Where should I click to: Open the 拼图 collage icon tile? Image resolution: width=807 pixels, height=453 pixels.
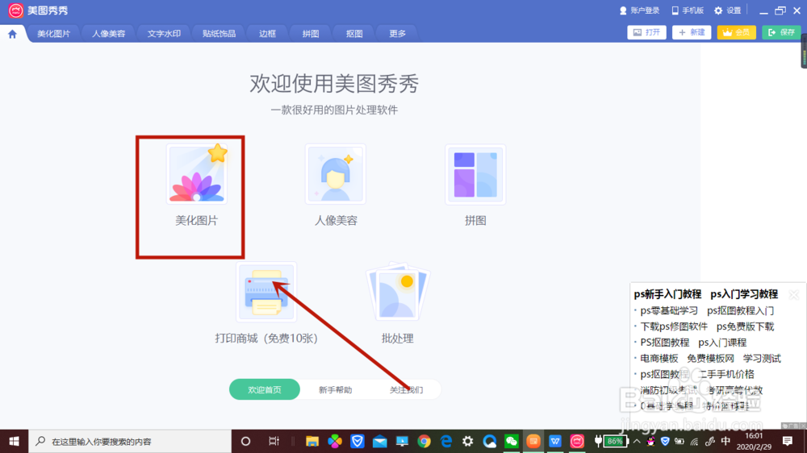[x=475, y=174]
